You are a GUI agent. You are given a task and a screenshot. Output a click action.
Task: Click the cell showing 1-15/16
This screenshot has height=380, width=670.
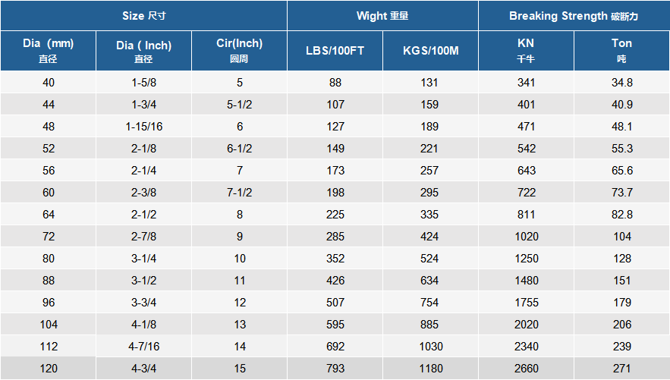point(144,127)
